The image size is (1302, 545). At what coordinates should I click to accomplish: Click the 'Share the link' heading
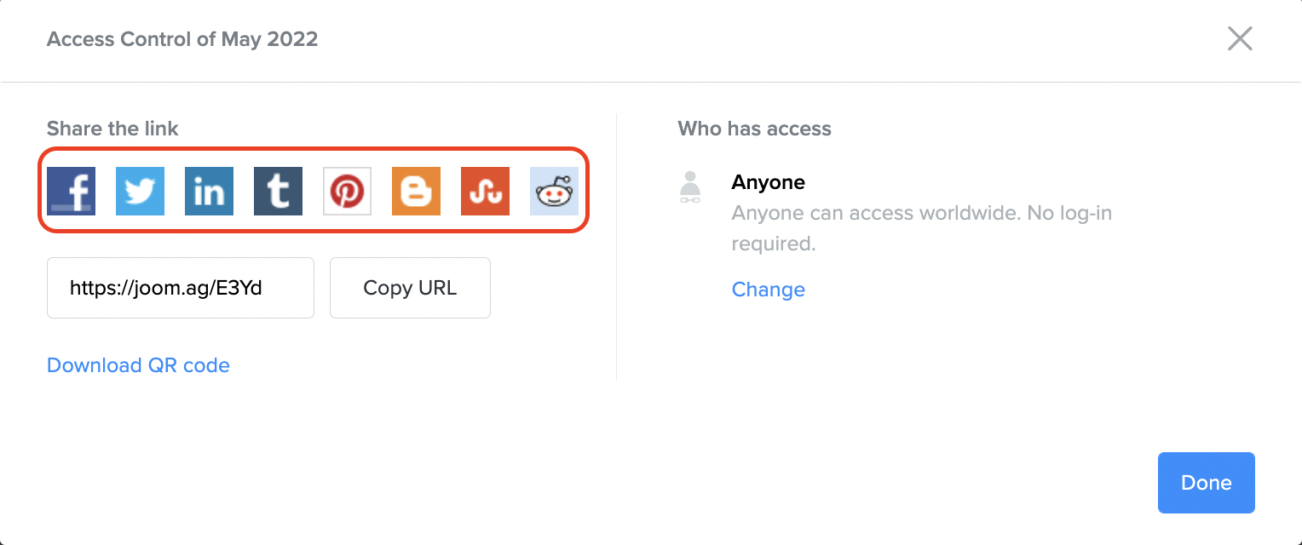point(112,129)
